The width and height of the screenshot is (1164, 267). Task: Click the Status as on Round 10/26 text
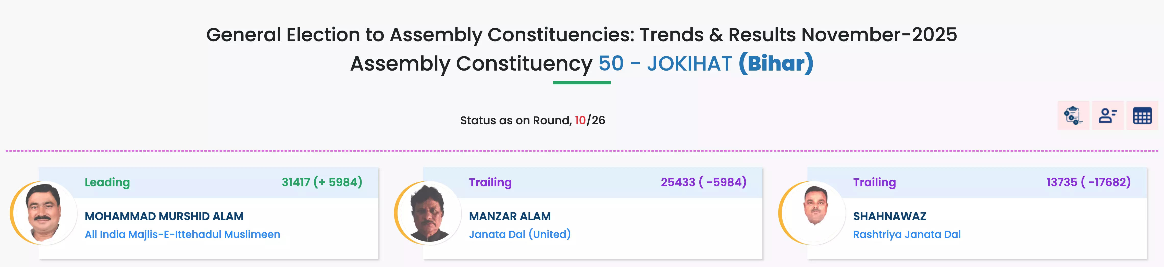(532, 121)
